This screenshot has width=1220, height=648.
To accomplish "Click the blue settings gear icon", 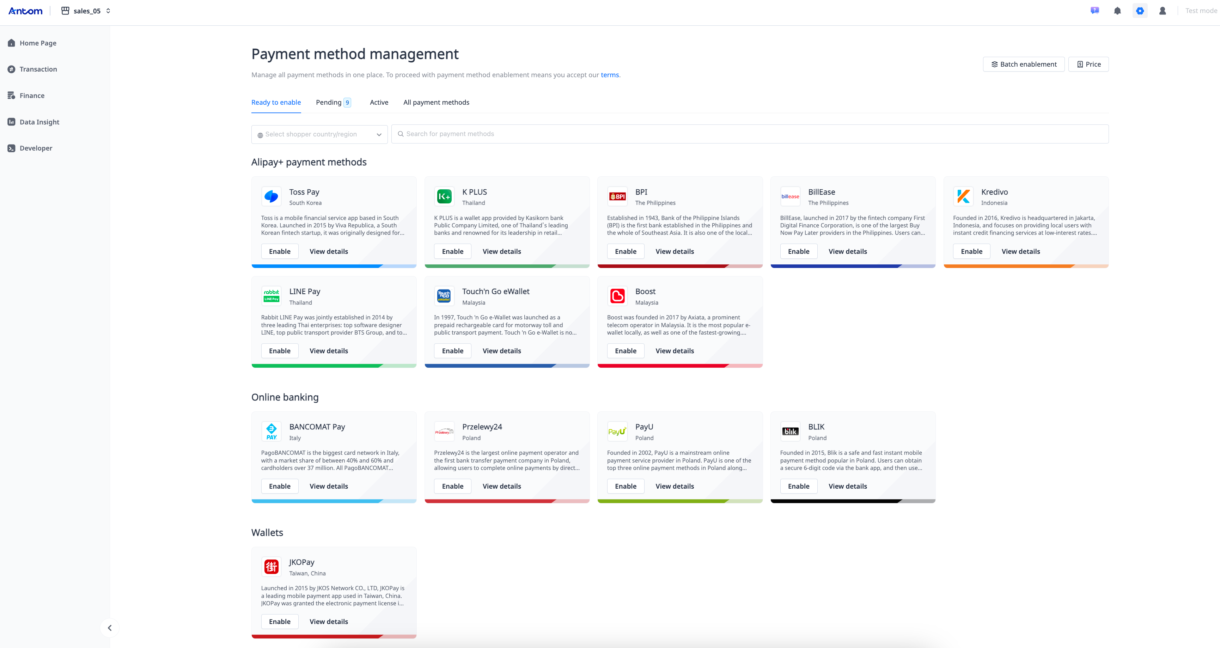I will click(x=1140, y=11).
